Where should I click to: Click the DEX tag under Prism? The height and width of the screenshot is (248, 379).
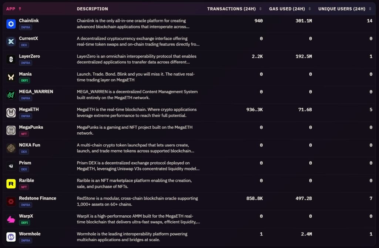24,169
